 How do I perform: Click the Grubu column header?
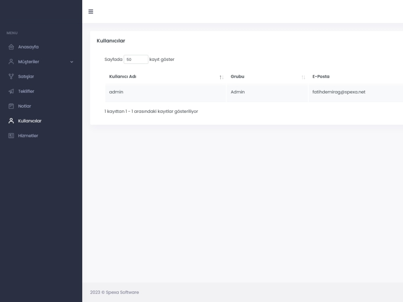(x=267, y=77)
